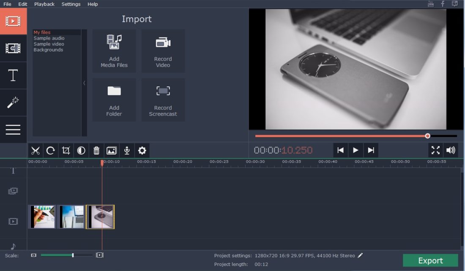Open the Titles tab with T icon
Image resolution: width=465 pixels, height=271 pixels.
click(13, 75)
